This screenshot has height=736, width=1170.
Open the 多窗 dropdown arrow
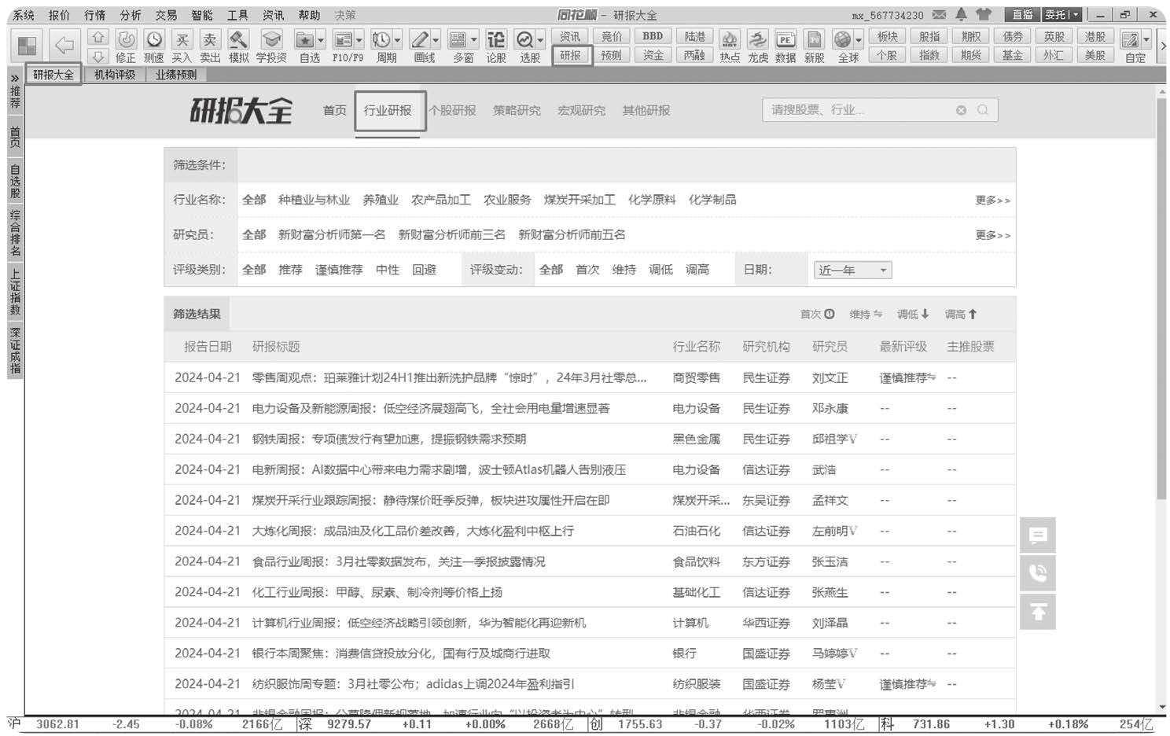[473, 40]
